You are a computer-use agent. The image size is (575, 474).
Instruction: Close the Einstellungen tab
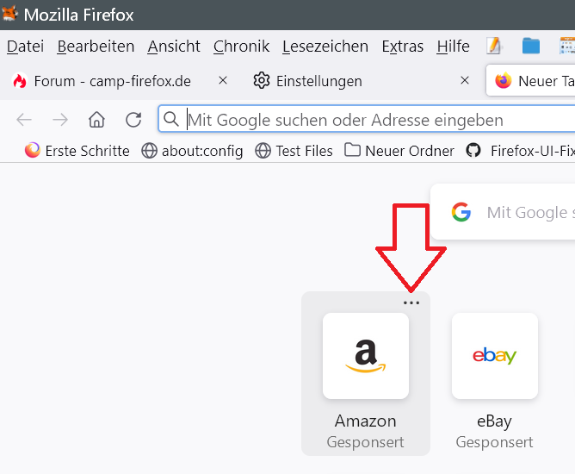(465, 81)
